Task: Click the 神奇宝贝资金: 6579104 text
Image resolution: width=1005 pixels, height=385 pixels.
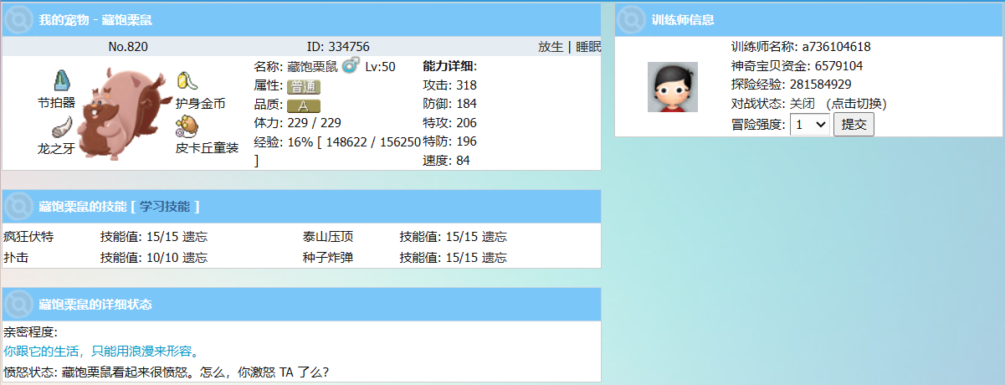Action: pos(797,66)
